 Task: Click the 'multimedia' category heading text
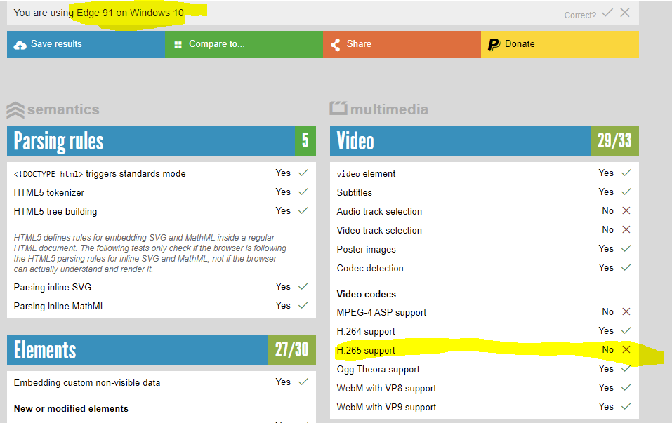pos(389,109)
